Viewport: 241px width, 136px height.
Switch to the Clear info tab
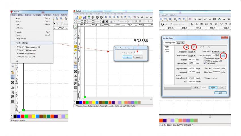pos(180,43)
